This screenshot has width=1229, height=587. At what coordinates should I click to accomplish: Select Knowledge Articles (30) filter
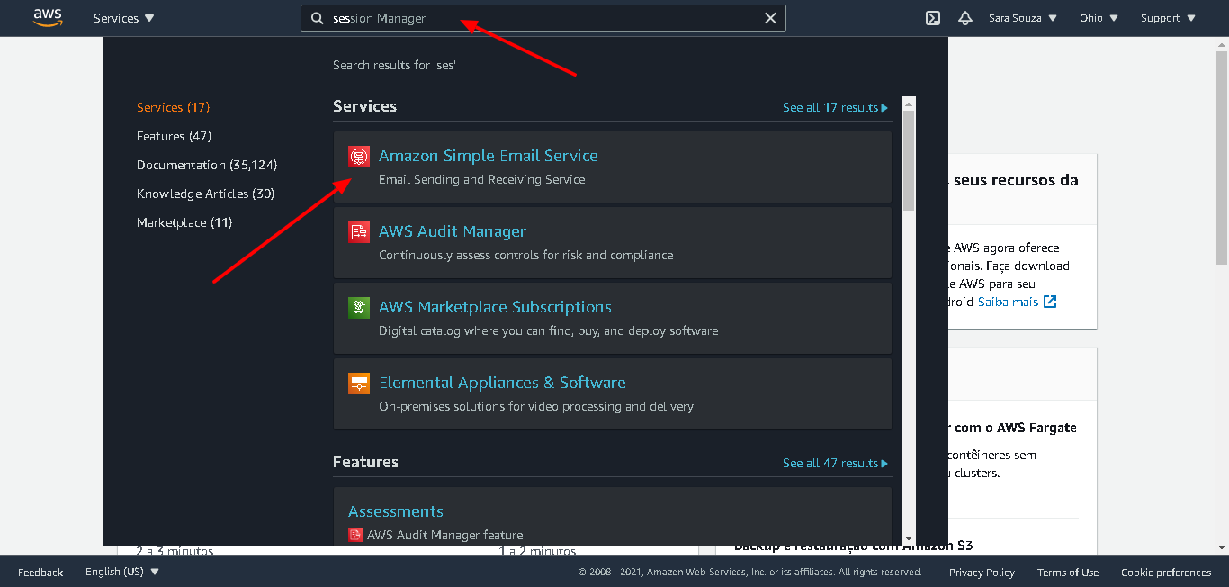point(205,194)
